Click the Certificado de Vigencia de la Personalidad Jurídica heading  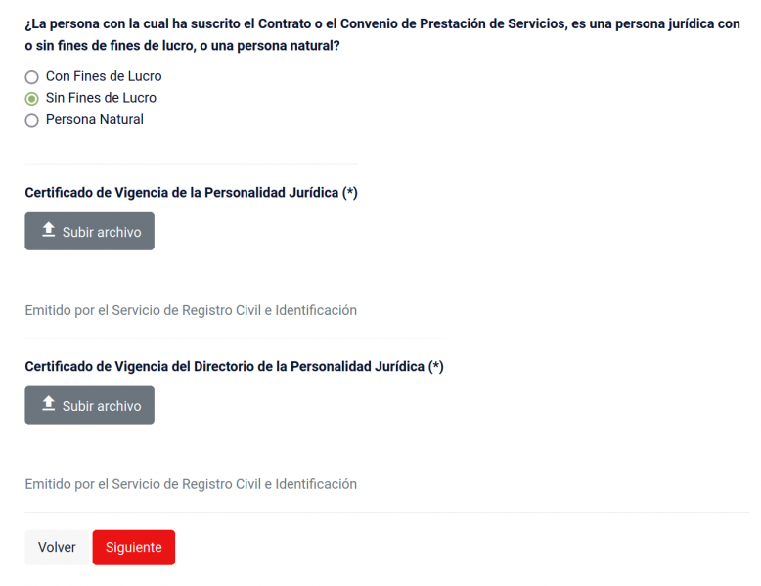click(183, 193)
